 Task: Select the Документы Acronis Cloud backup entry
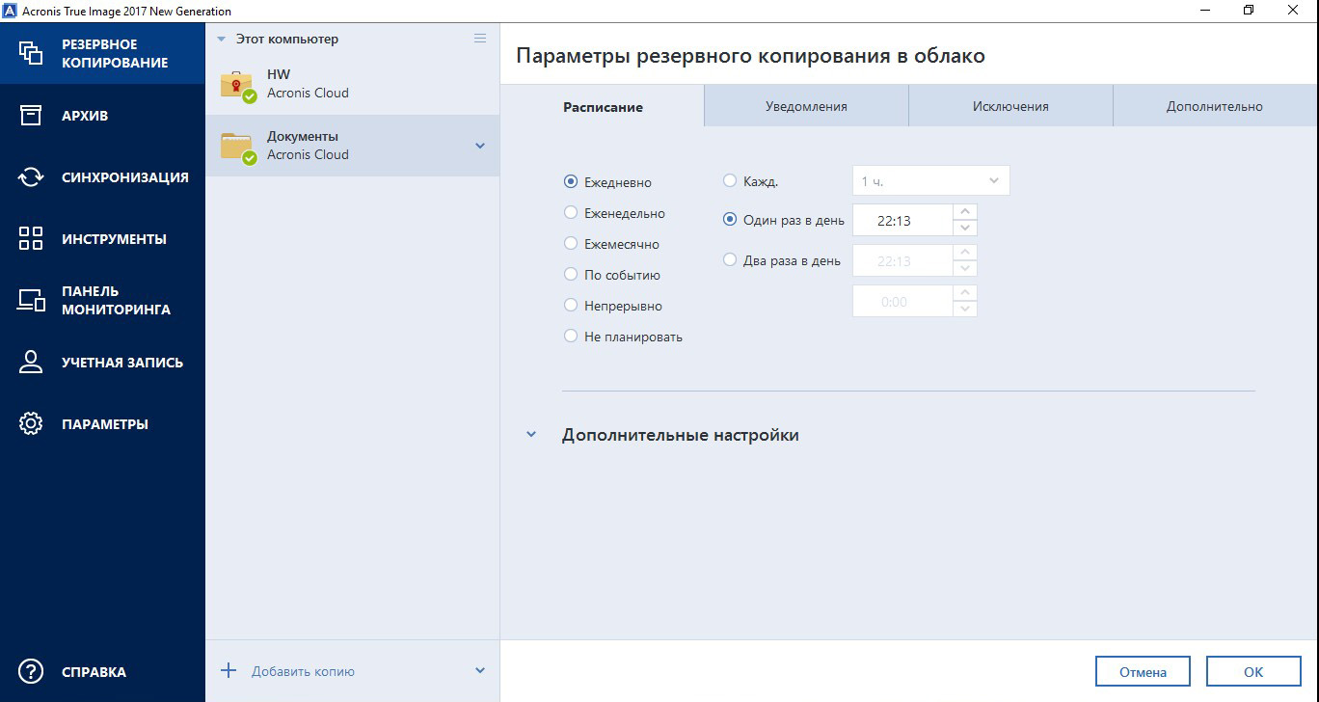click(x=353, y=146)
